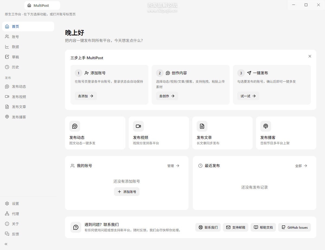
Task: Click the 长文章同步发布 description text
Action: [208, 143]
